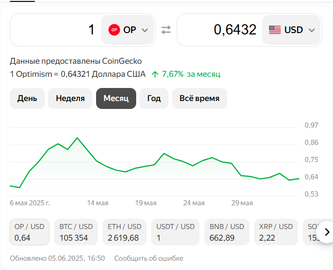Viewport: 333px width, 270px height.
Task: Switch chart to Всё время period
Action: tap(200, 99)
